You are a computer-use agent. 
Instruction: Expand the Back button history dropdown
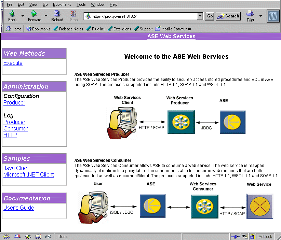tap(23, 16)
